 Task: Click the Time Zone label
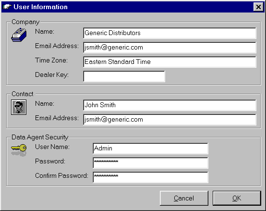point(51,60)
